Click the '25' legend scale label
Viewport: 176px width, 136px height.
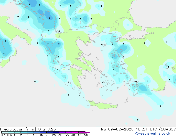click(x=54, y=135)
